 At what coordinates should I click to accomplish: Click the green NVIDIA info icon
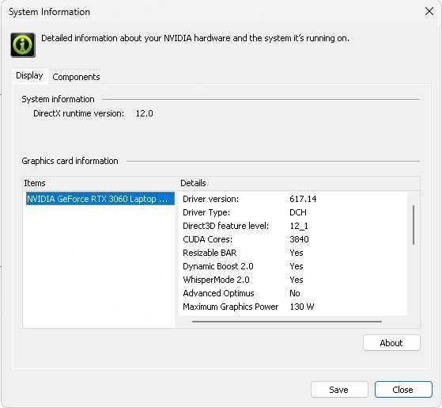click(x=23, y=45)
